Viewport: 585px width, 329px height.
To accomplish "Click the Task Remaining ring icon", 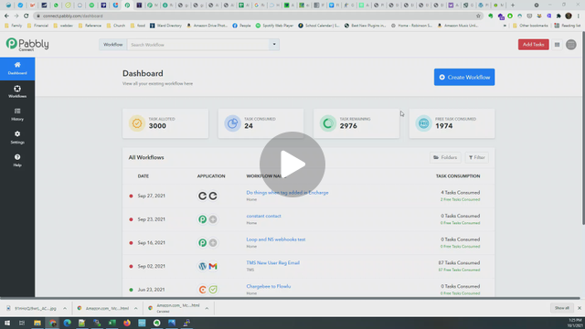I will click(x=328, y=123).
